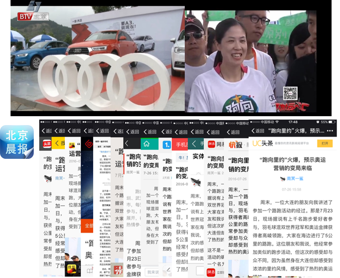This screenshot has width=340, height=278.
Task: Tap the red swirl logo on black header
Action: [89, 144]
